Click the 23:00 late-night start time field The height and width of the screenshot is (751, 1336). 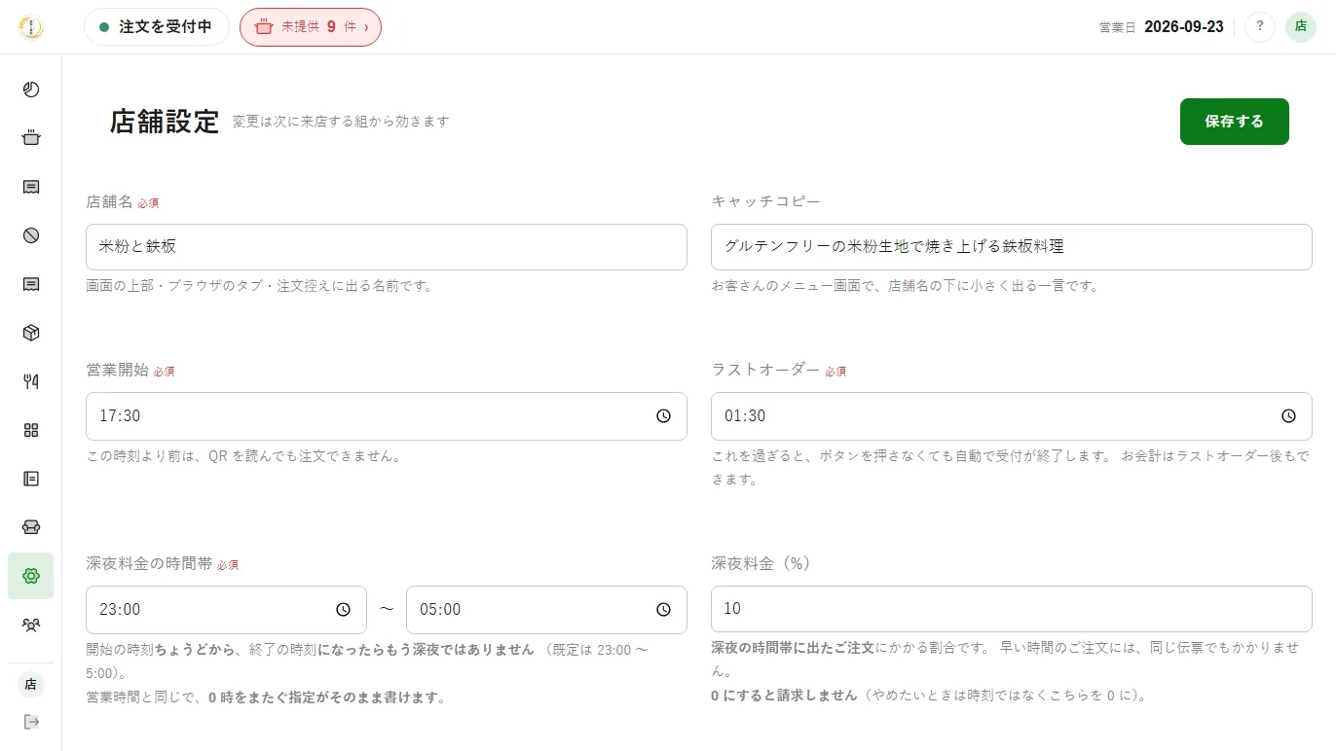coord(226,610)
